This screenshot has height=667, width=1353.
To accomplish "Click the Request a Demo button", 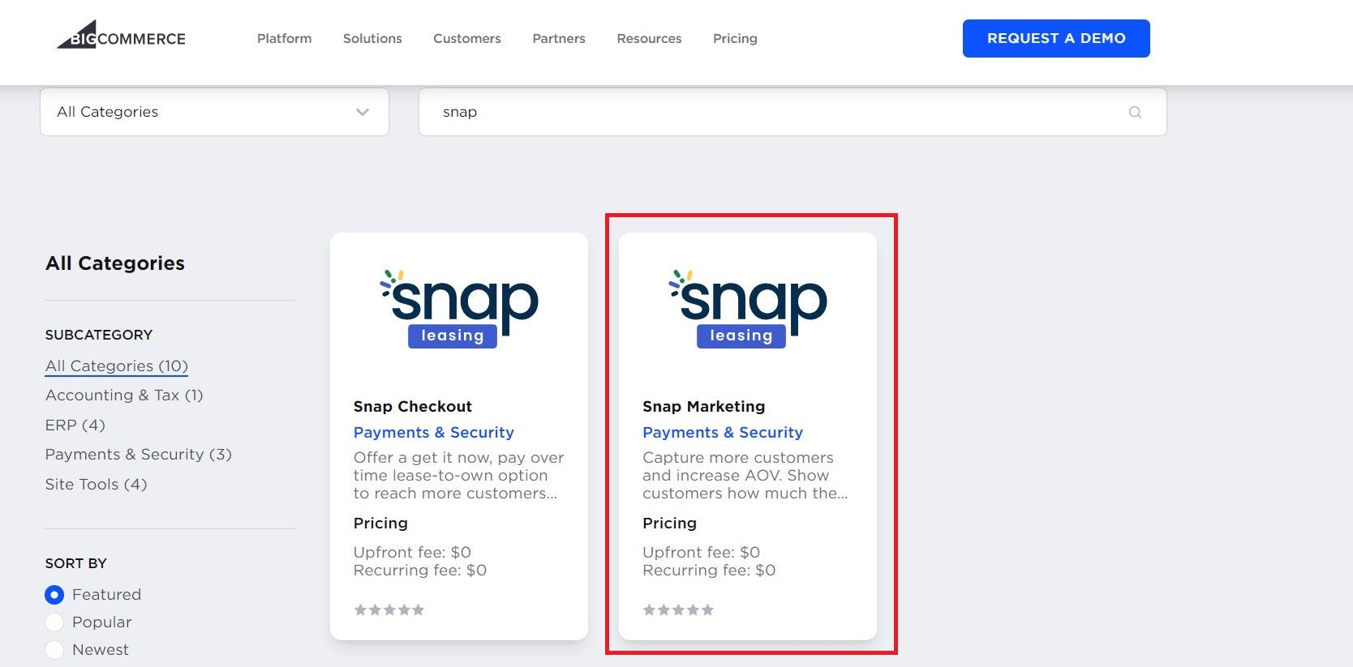I will [x=1056, y=38].
